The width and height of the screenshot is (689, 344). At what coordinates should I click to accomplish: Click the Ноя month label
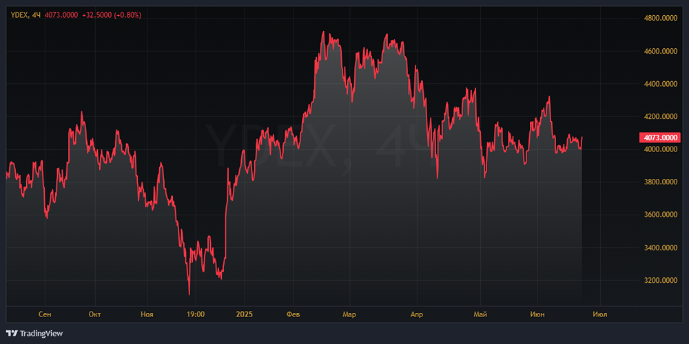pos(147,314)
